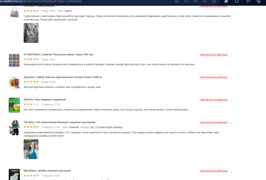The height and width of the screenshot is (180, 266).
Task: Click the text Цвет: серый
Action: coord(65,11)
